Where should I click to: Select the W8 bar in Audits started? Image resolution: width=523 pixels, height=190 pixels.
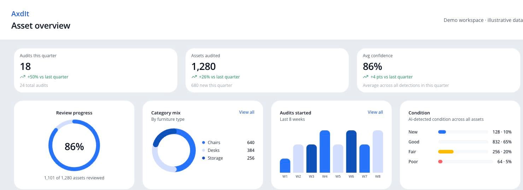(378, 152)
